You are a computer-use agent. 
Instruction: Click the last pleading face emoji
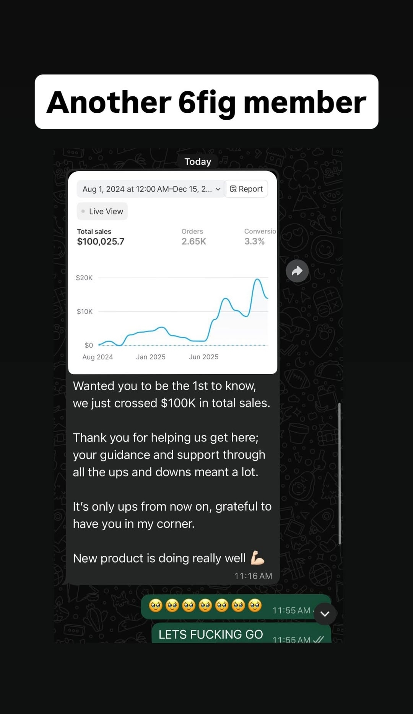pyautogui.click(x=255, y=605)
